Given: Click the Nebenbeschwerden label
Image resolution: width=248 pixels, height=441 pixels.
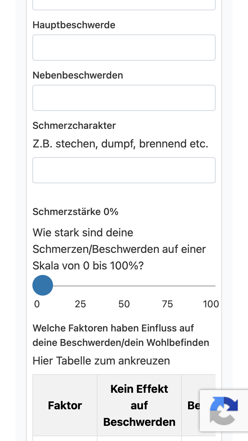Looking at the screenshot, I should coord(78,75).
